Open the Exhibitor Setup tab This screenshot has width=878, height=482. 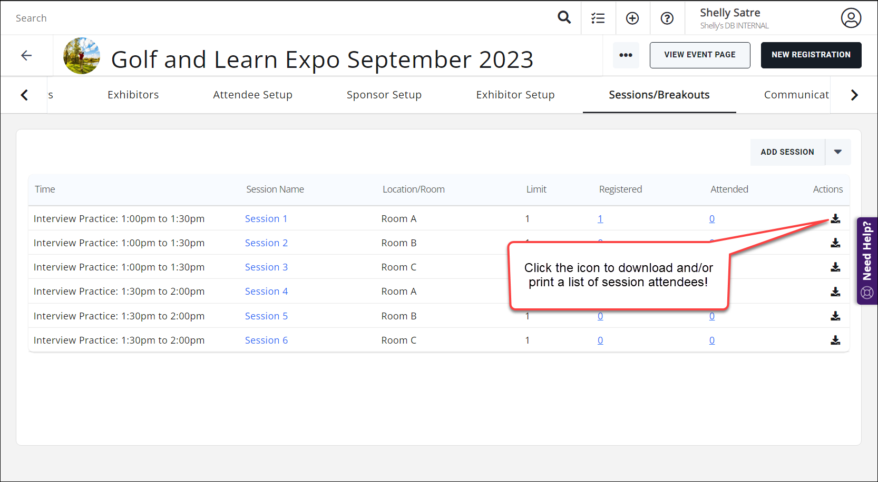pyautogui.click(x=515, y=95)
